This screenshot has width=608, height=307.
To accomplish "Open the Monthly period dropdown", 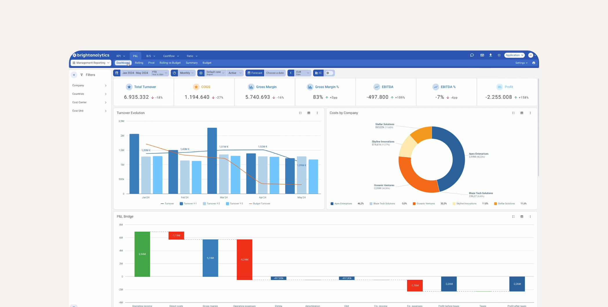I will tap(186, 73).
